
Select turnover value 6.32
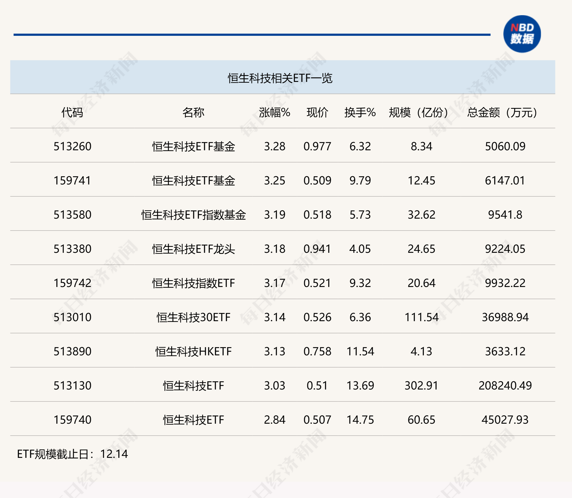click(360, 146)
